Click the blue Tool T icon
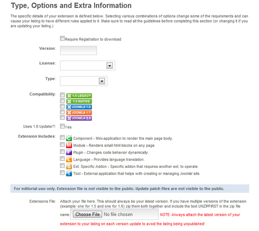This screenshot has width=259, height=231. 69,173
